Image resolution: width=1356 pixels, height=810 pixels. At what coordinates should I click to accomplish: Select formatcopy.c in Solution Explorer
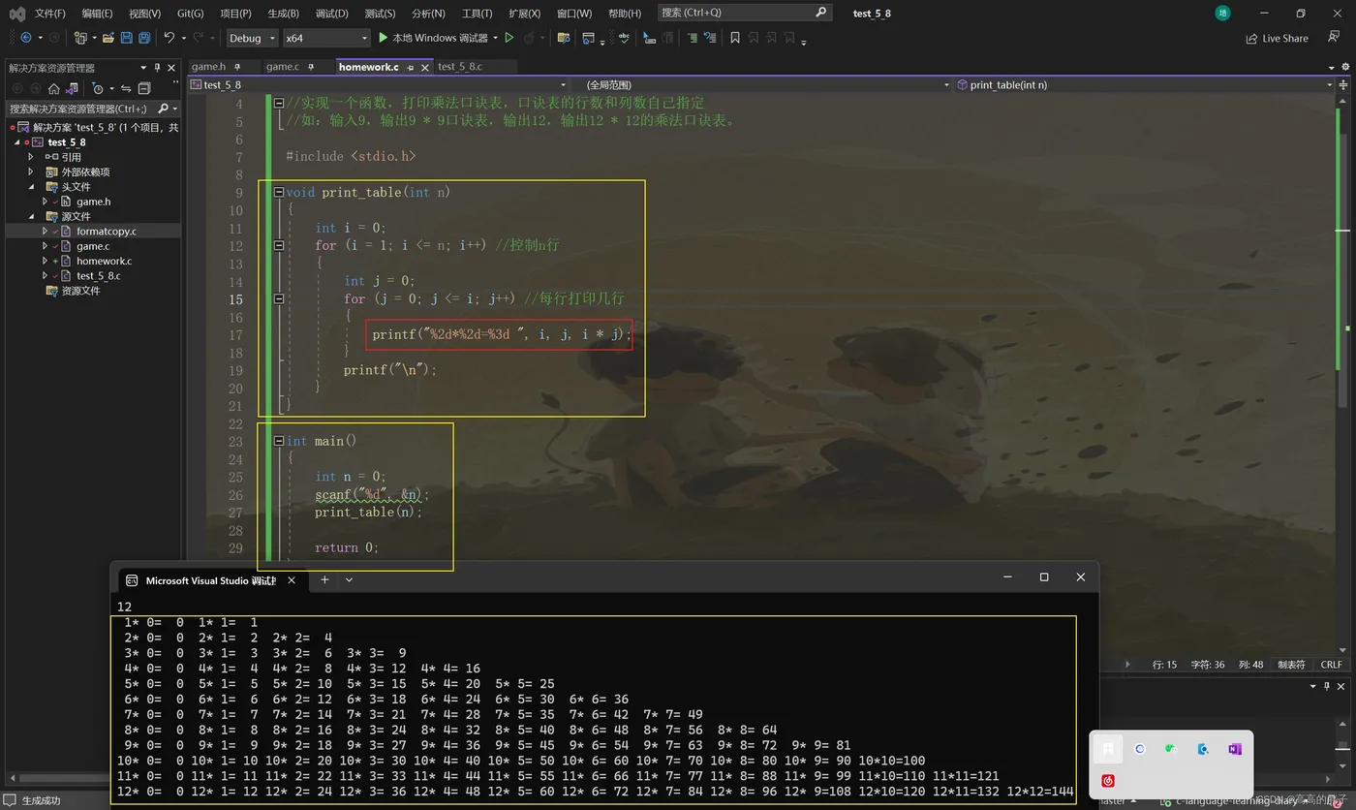click(x=107, y=232)
